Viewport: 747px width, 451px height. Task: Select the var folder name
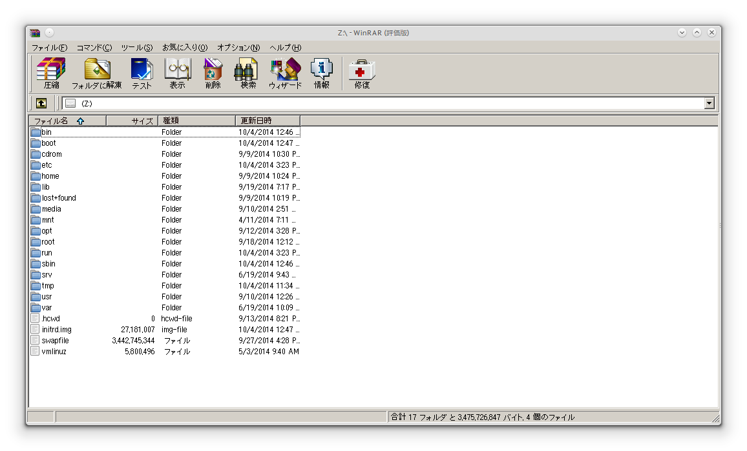[x=47, y=307]
